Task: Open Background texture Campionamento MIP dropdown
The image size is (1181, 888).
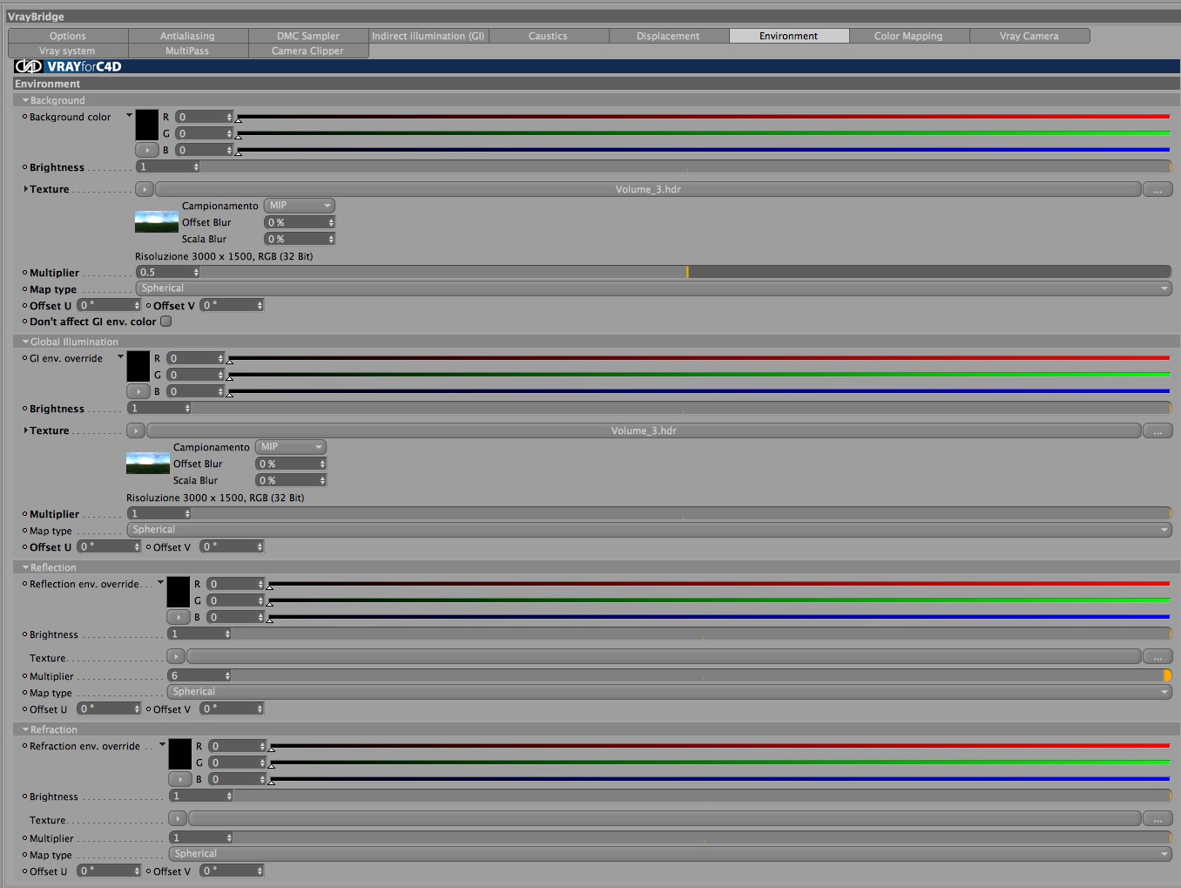Action: tap(300, 206)
